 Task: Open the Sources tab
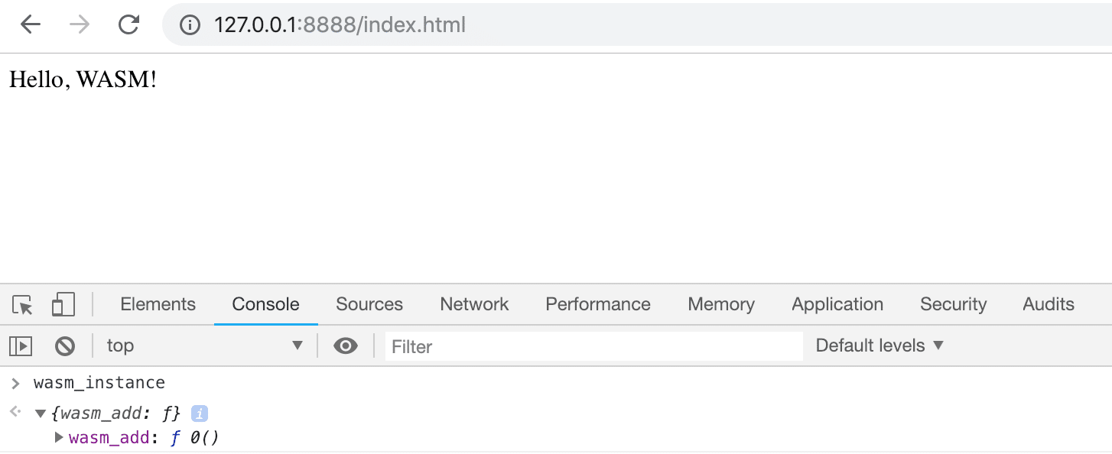369,304
